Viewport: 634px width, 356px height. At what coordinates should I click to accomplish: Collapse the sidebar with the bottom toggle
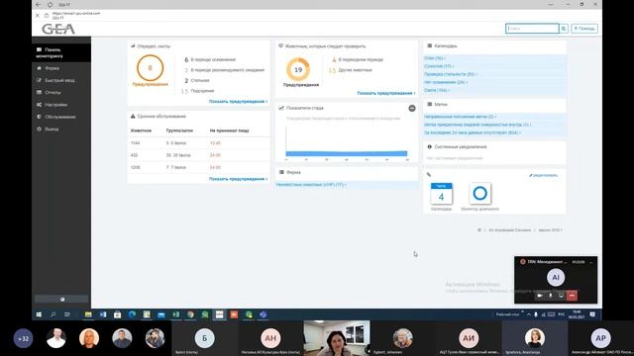click(x=61, y=299)
